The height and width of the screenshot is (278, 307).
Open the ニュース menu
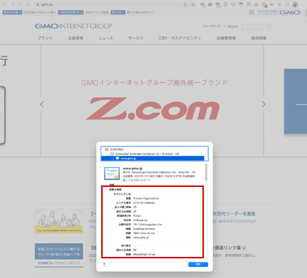coord(106,38)
